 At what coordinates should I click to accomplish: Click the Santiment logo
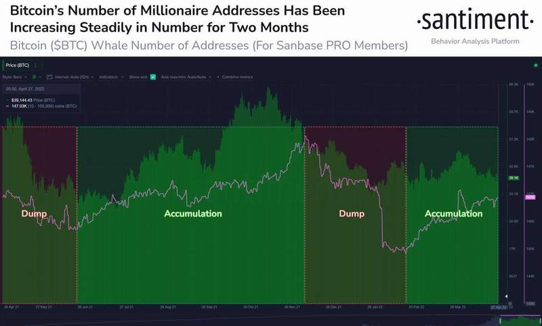(x=475, y=20)
